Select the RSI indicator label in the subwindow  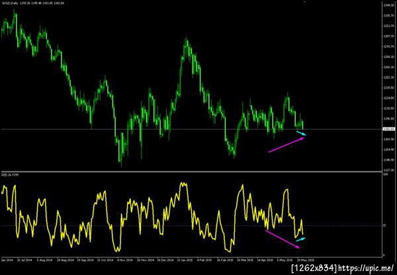point(10,175)
